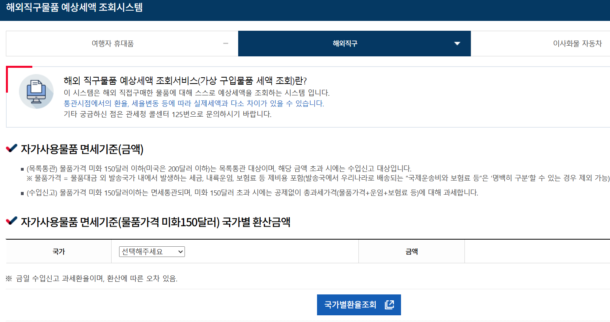Image resolution: width=610 pixels, height=322 pixels.
Task: Click the 예상세액 조회서비스란? info heading
Action: [x=185, y=81]
